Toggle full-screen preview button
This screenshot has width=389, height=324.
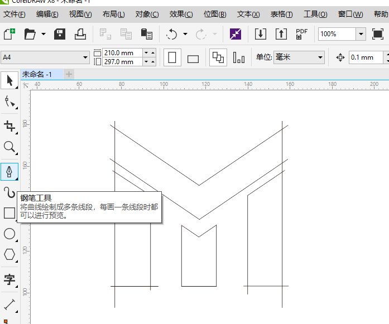(x=378, y=35)
